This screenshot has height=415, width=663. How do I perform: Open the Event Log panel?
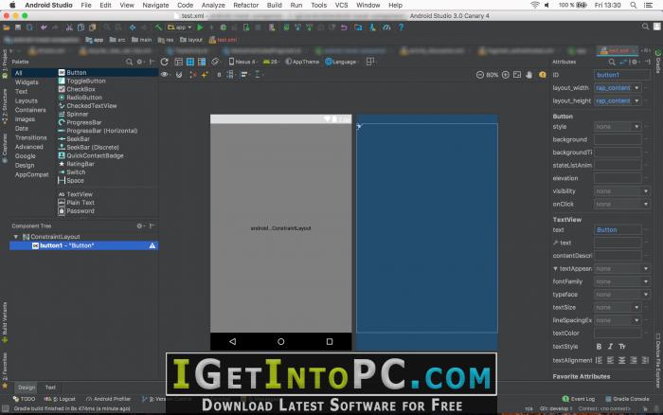pyautogui.click(x=579, y=399)
